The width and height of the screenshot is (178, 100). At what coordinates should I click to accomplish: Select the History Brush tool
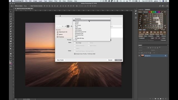[x=11, y=34]
